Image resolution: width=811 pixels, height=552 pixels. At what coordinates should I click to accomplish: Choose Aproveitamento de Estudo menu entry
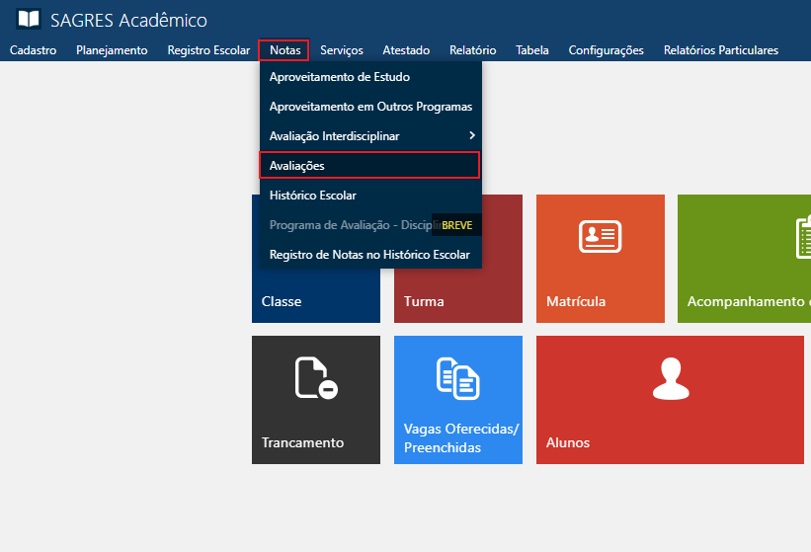click(339, 76)
